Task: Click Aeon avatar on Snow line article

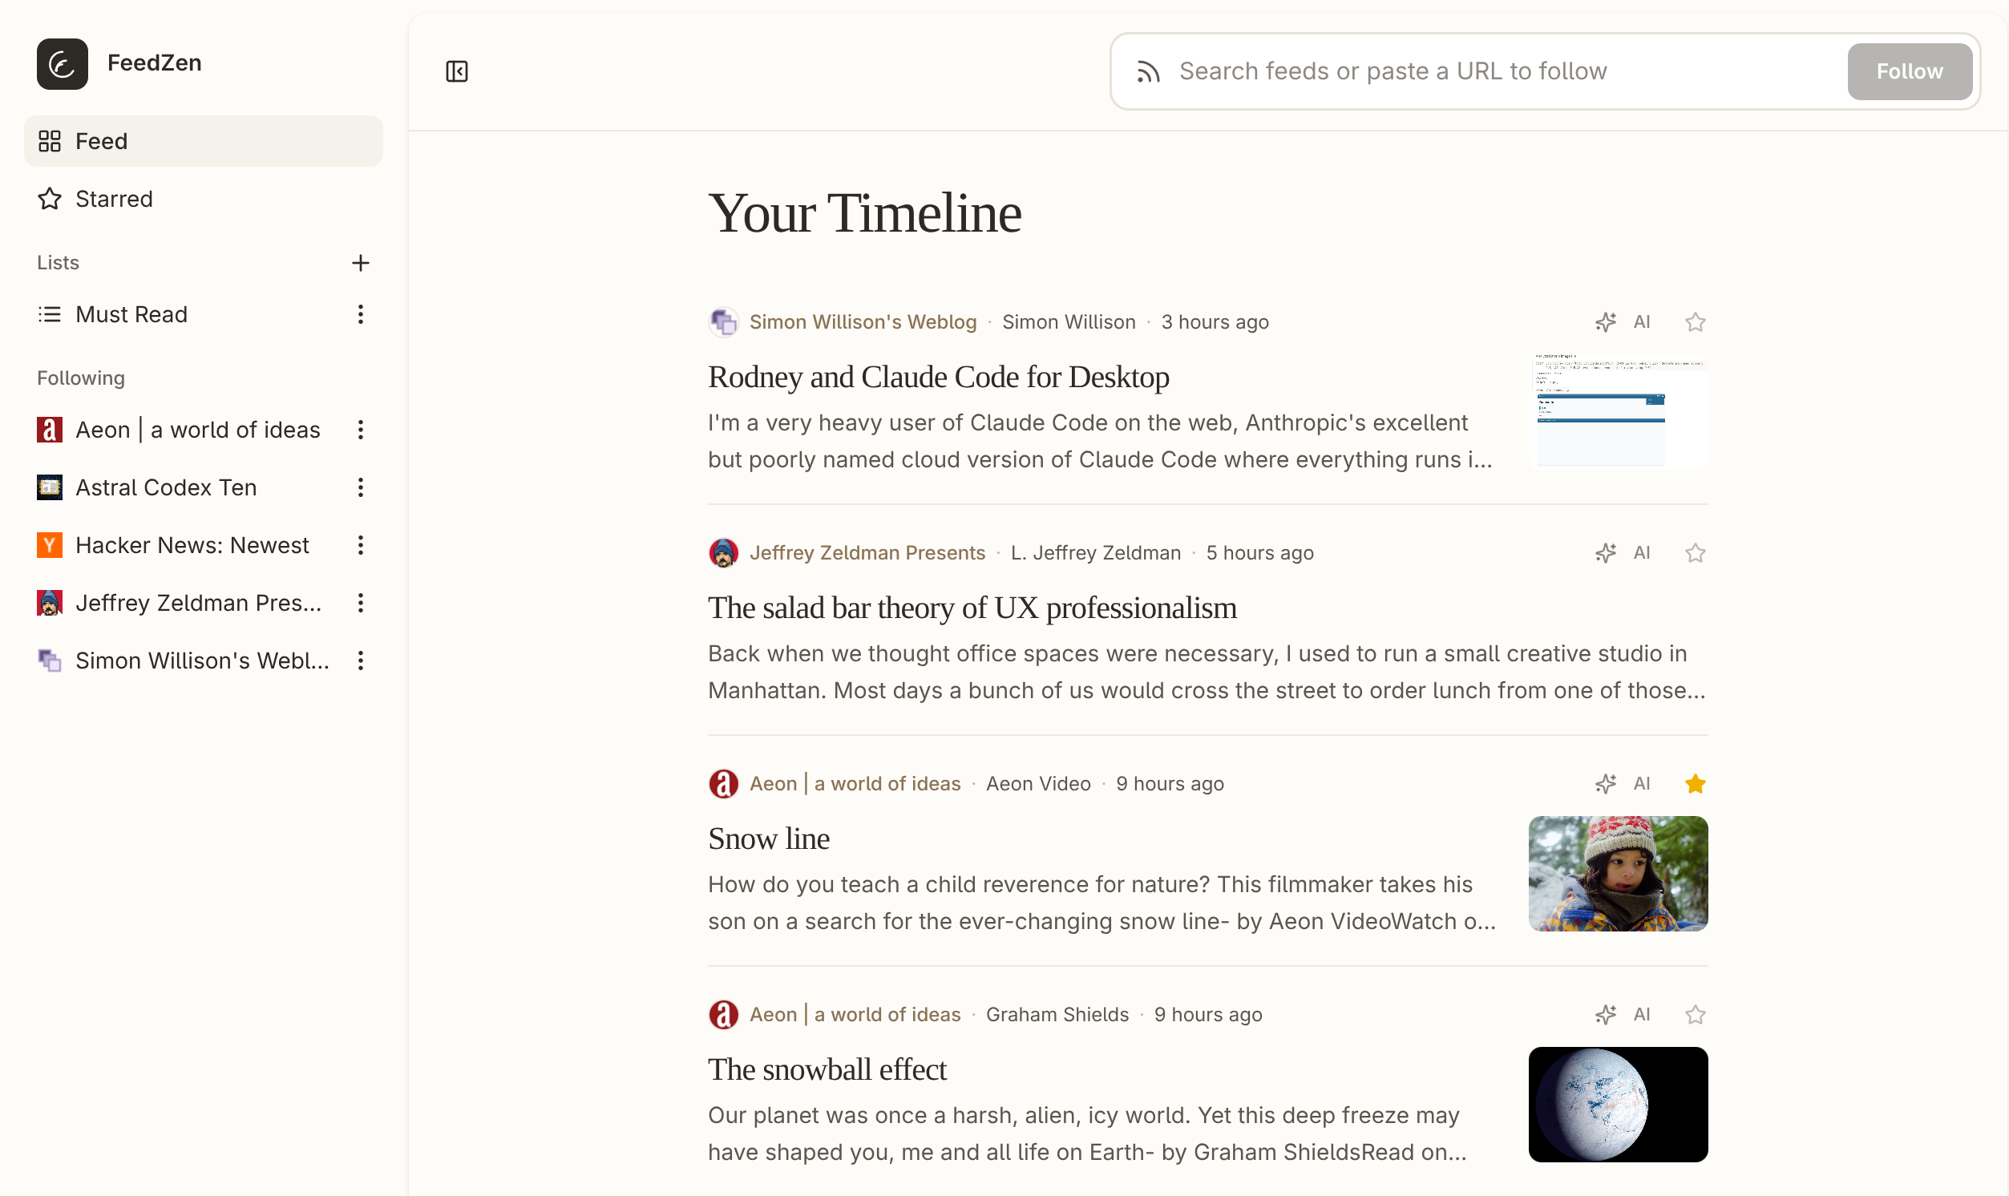Action: pyautogui.click(x=724, y=784)
